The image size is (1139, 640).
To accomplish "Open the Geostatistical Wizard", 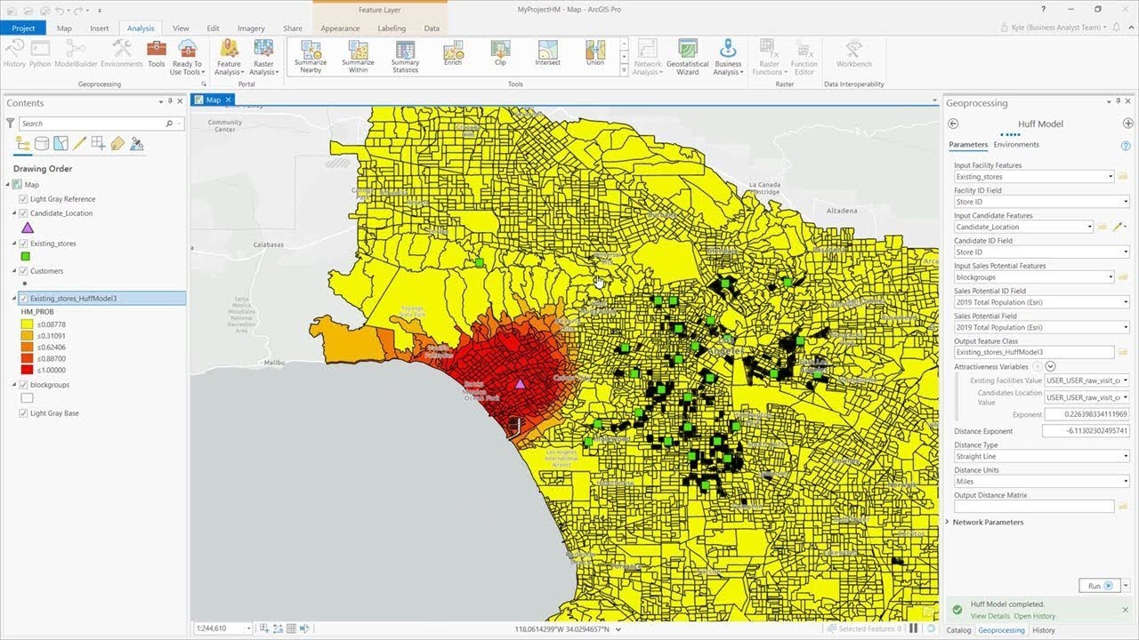I will tap(688, 57).
